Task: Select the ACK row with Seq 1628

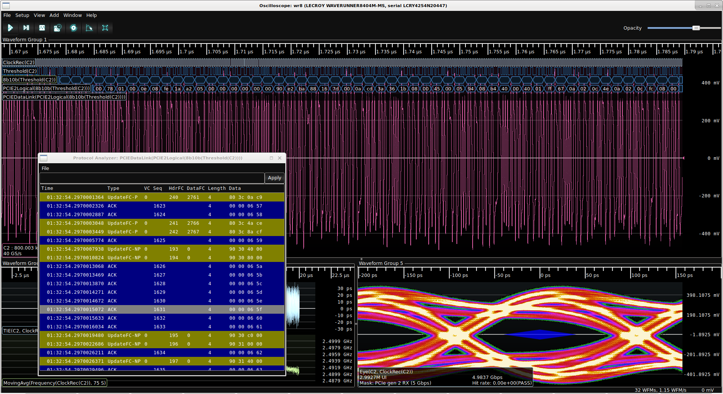Action: (x=162, y=284)
